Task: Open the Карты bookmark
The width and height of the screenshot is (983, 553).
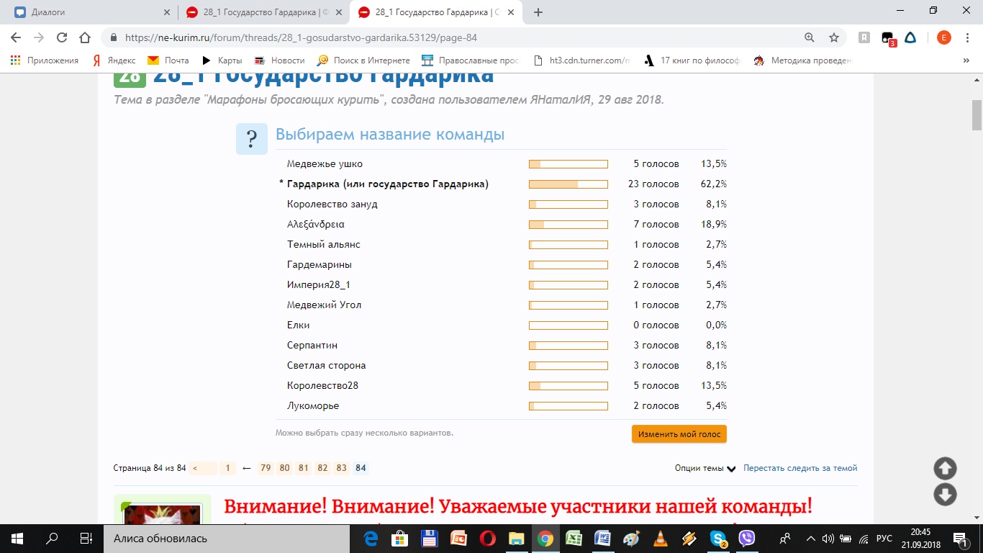Action: pyautogui.click(x=222, y=60)
